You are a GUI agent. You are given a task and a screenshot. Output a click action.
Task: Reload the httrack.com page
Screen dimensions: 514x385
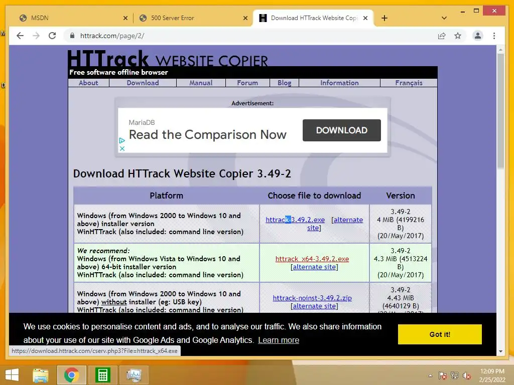point(52,36)
